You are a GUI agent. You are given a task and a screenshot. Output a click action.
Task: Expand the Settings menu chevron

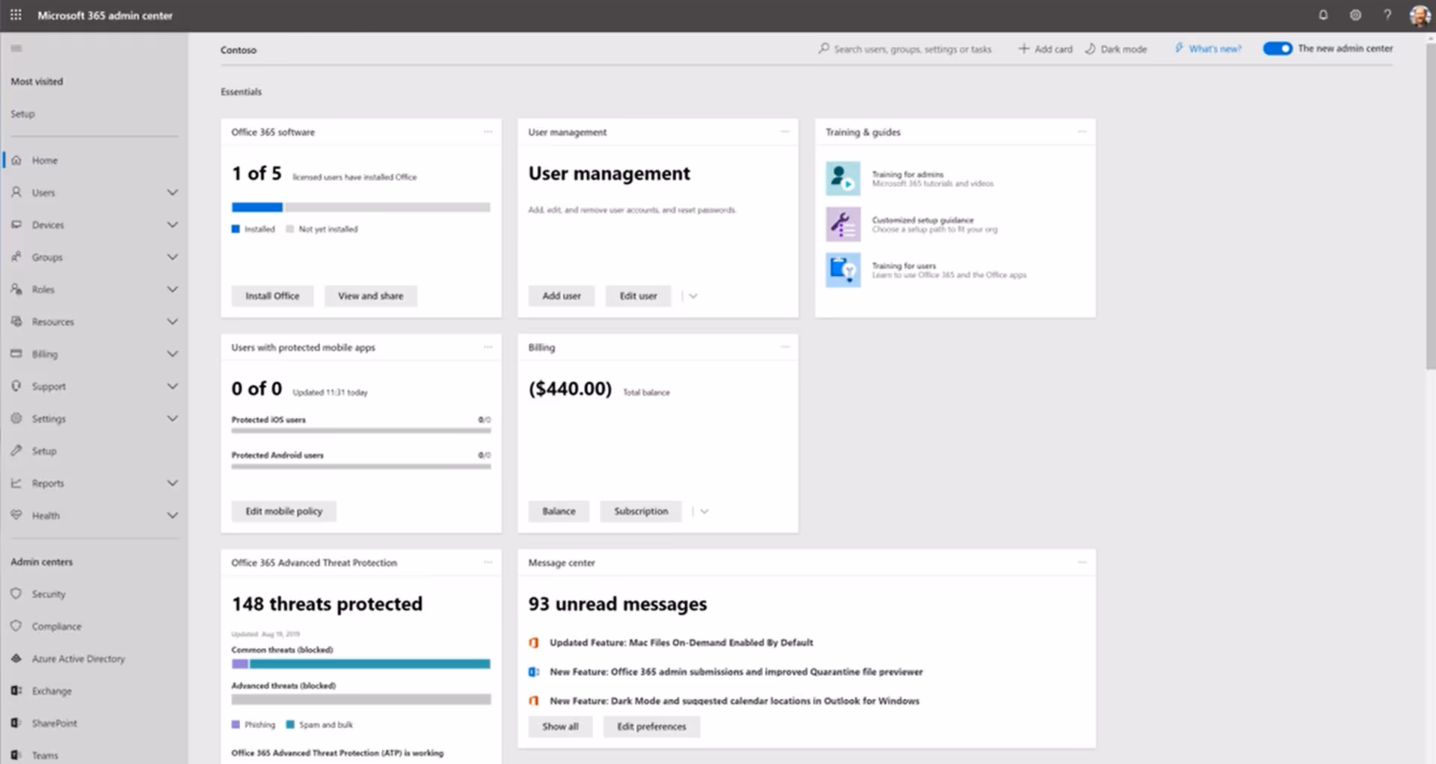pos(173,419)
